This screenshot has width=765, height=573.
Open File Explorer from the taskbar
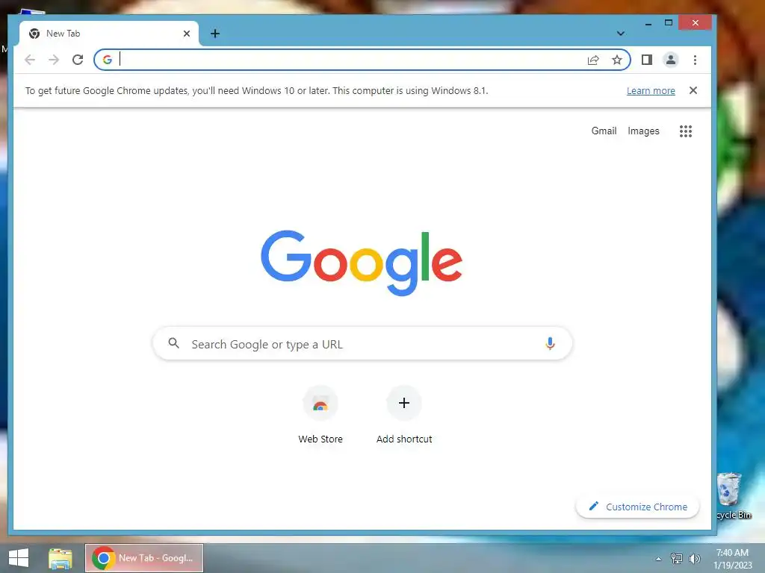(60, 558)
